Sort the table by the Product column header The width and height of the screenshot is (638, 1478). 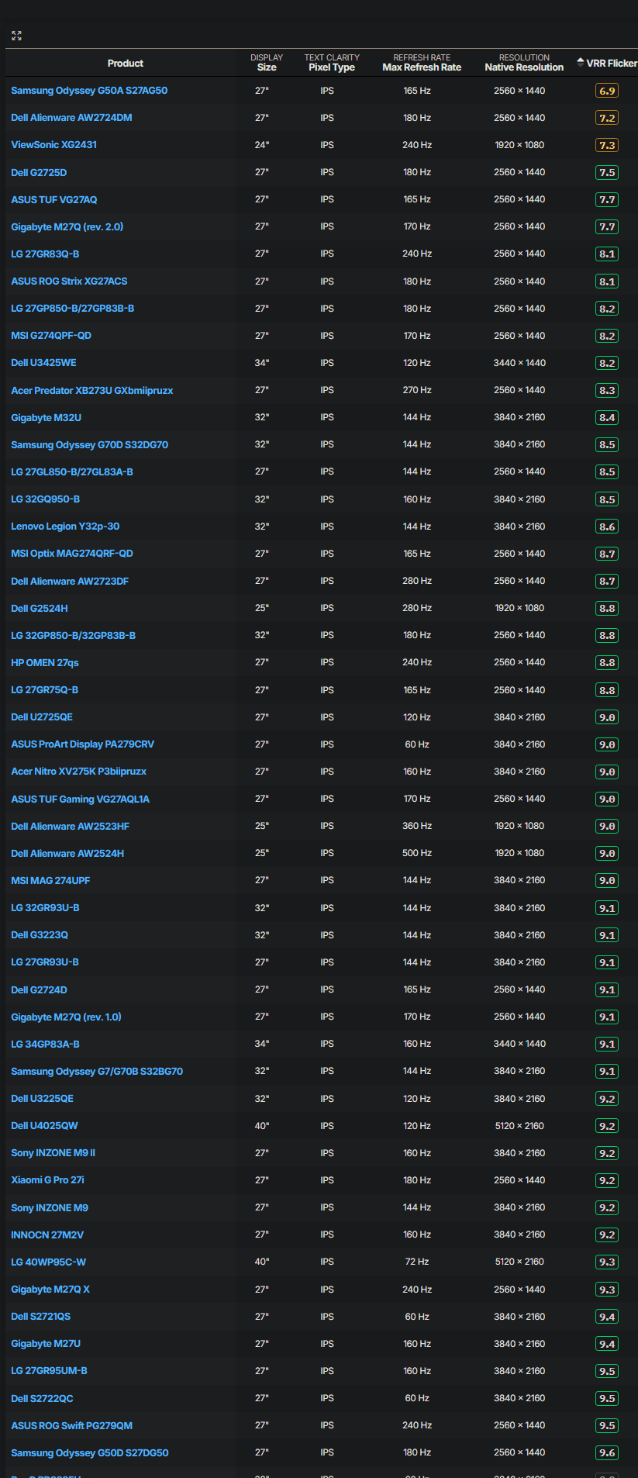tap(125, 63)
